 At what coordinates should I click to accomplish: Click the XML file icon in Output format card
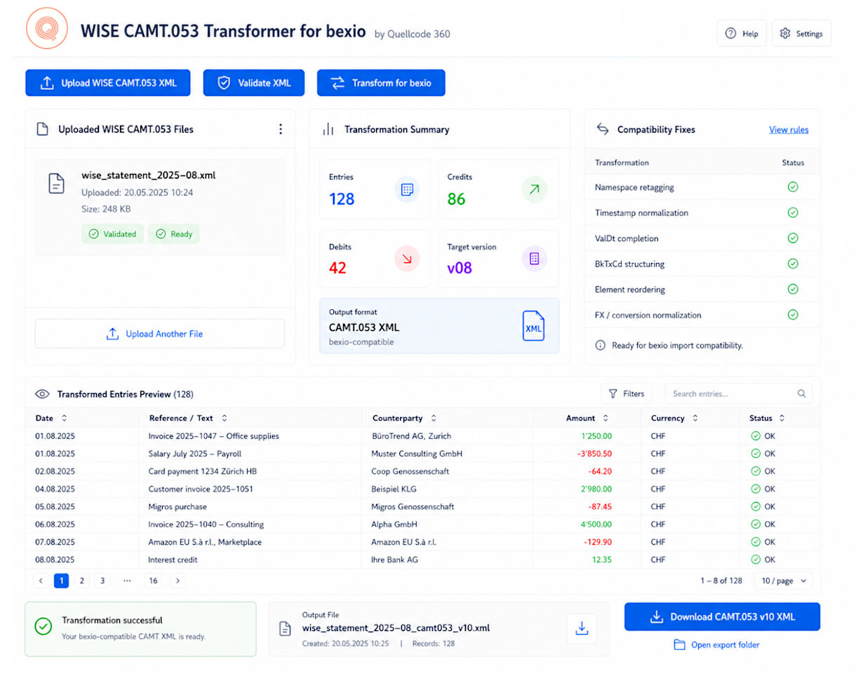533,327
